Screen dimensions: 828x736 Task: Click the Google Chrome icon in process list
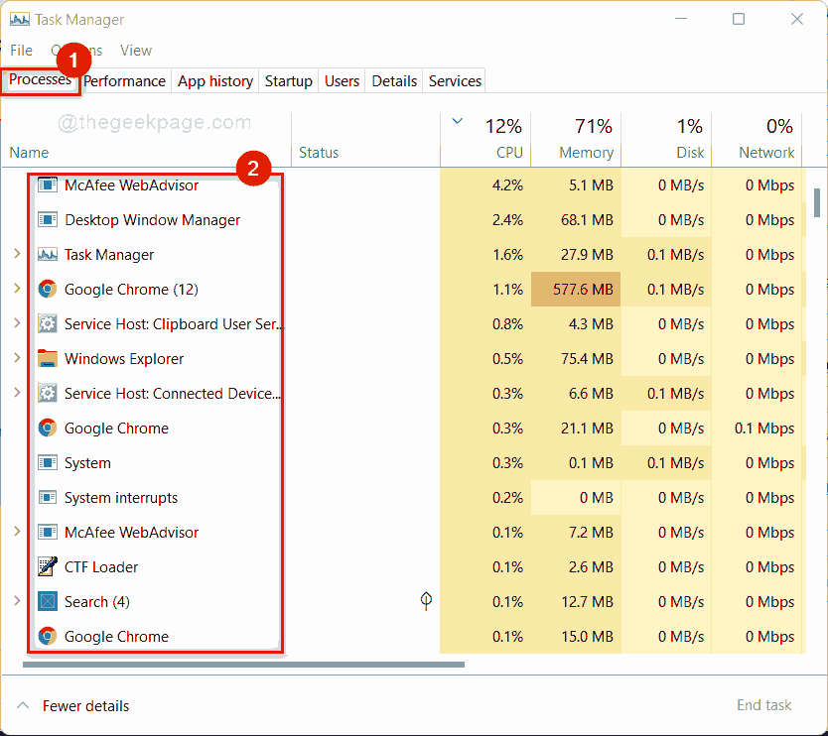pos(47,289)
